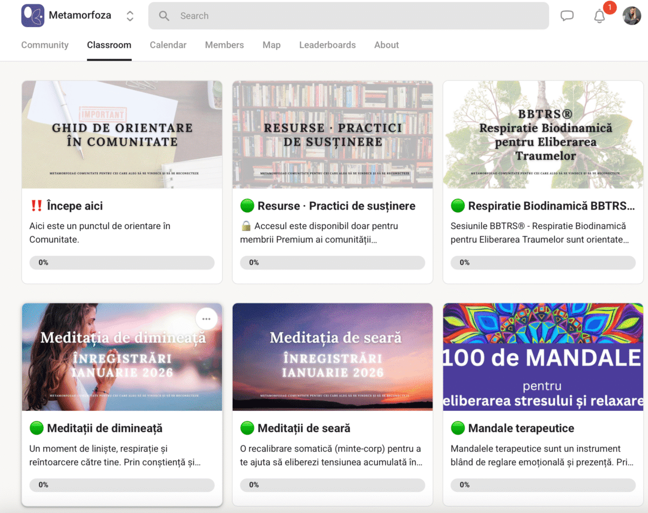Click the user profile avatar
The image size is (648, 513).
click(x=631, y=16)
